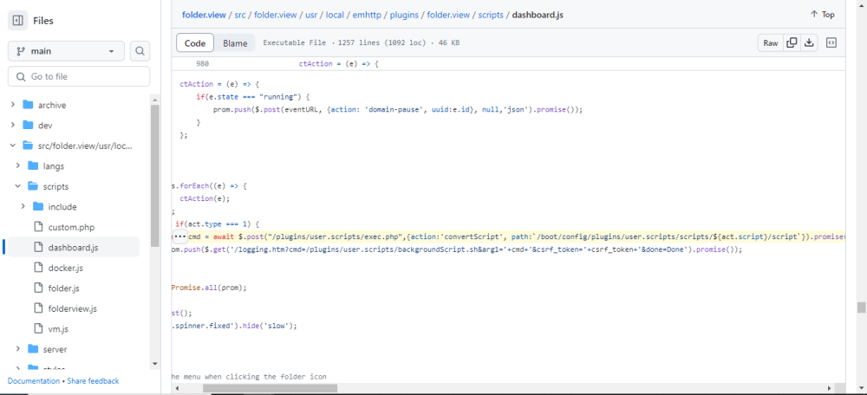Go to plugins breadcrumb link
867x395 pixels.
[x=402, y=15]
